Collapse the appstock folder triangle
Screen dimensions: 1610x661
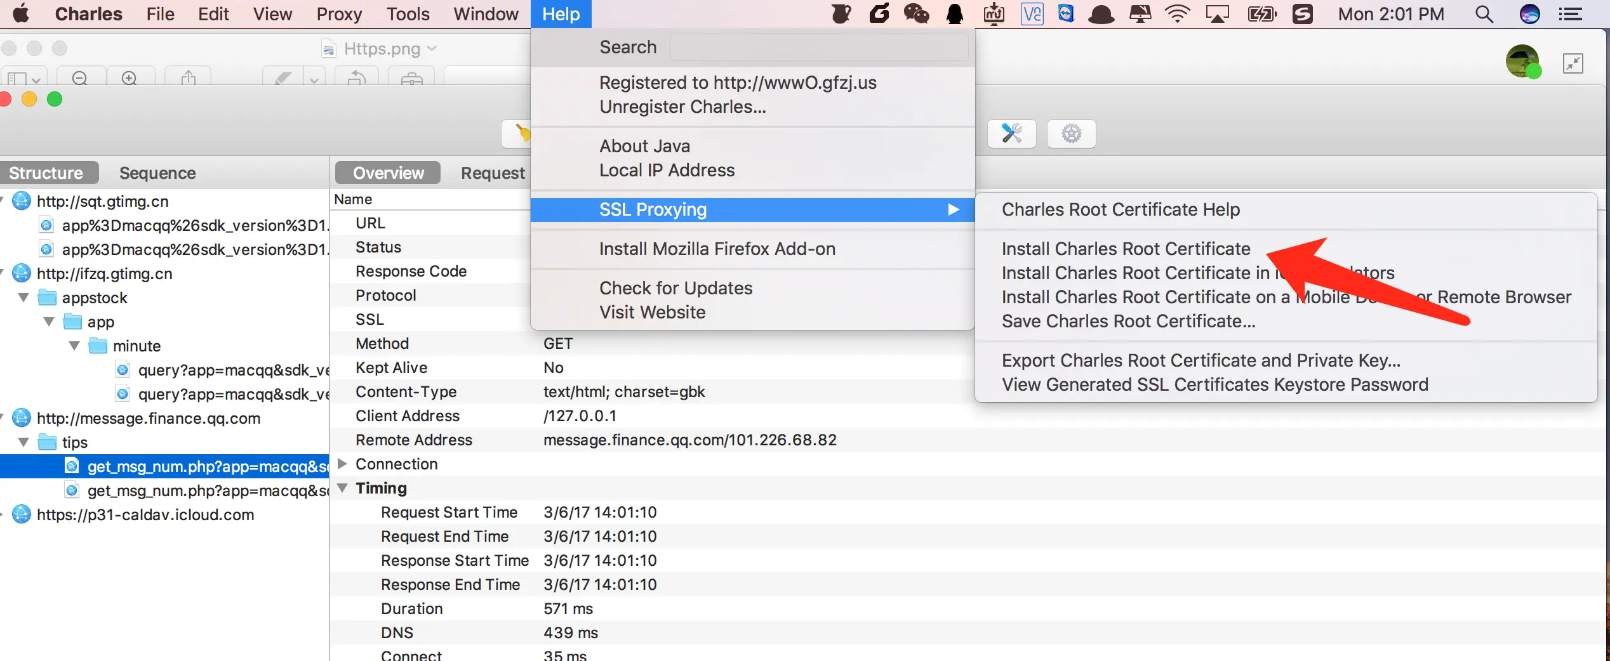pyautogui.click(x=23, y=298)
